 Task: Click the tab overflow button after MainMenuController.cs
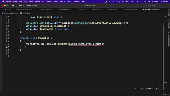point(165,10)
